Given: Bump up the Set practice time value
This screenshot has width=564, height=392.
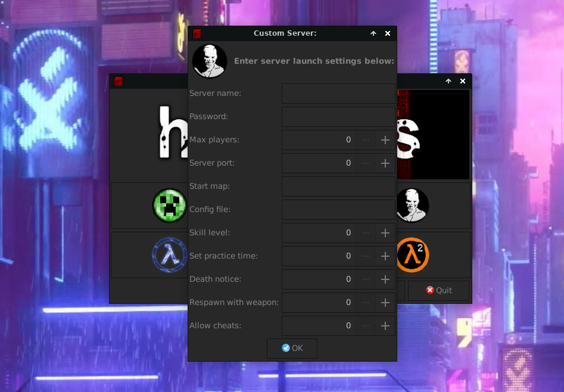Looking at the screenshot, I should tap(385, 256).
